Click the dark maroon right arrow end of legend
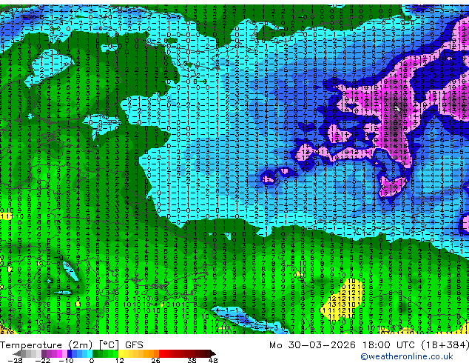Image resolution: width=469 pixels, height=363 pixels. tap(213, 353)
